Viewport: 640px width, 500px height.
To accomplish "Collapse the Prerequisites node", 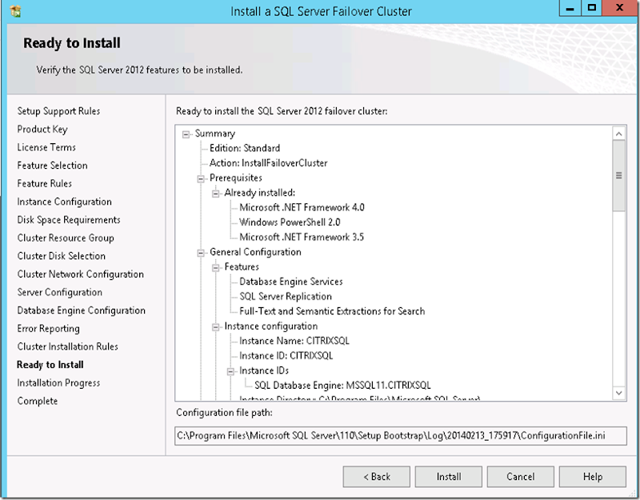I will (201, 178).
